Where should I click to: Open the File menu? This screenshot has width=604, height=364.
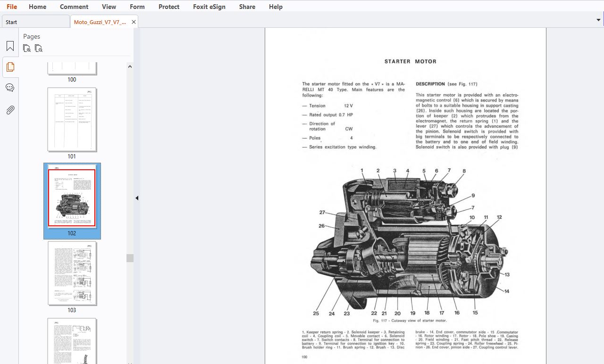coord(12,7)
